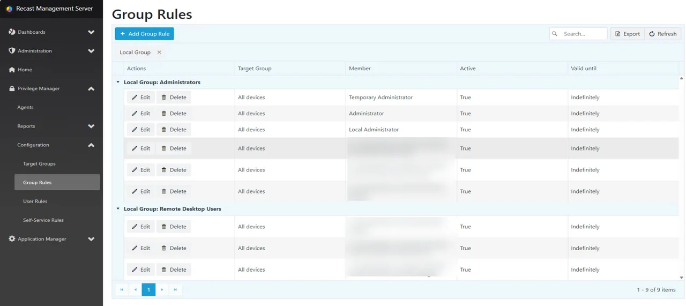Go to the last page of results
Screen dimensions: 686x306
tap(175, 290)
